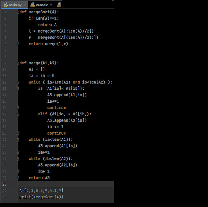Click 'while (ia<len(A1)):' line
The image size is (208, 207).
click(51, 140)
